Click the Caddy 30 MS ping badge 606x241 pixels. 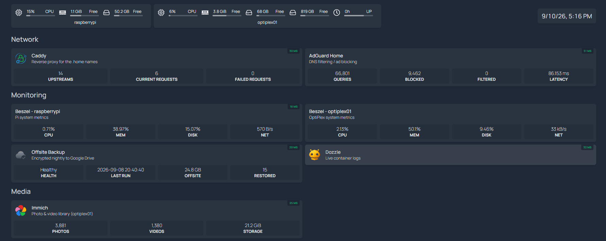click(x=293, y=51)
